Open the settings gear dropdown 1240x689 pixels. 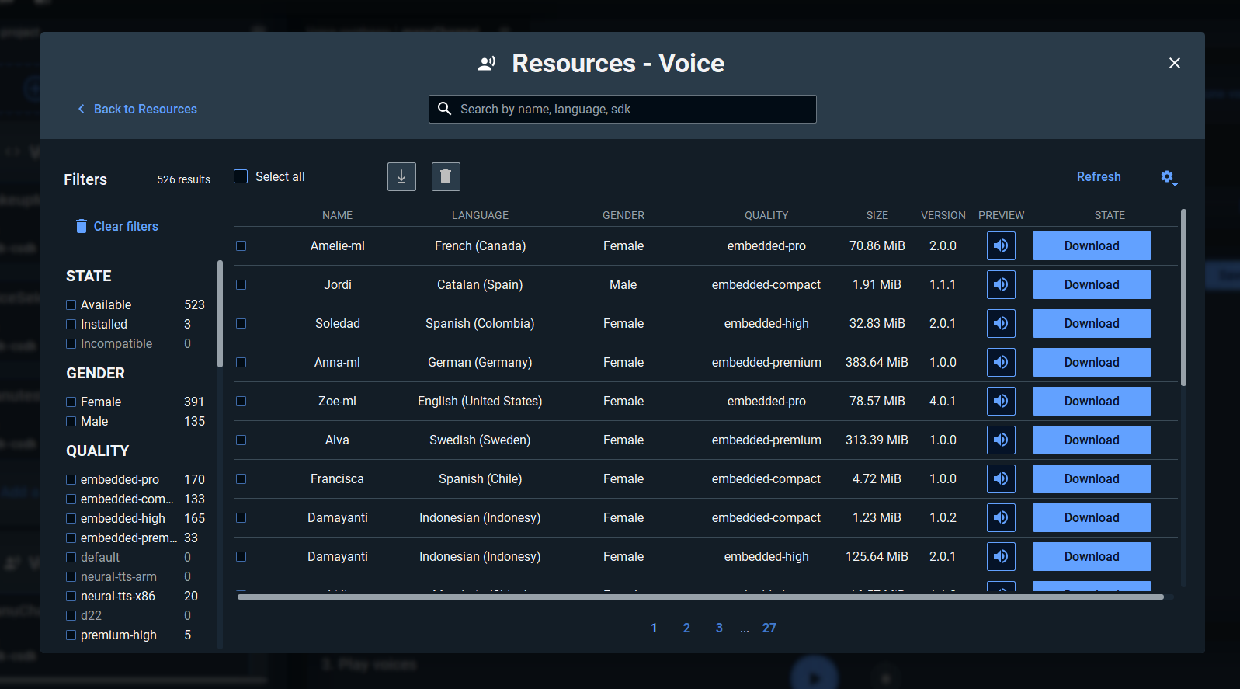(1168, 177)
